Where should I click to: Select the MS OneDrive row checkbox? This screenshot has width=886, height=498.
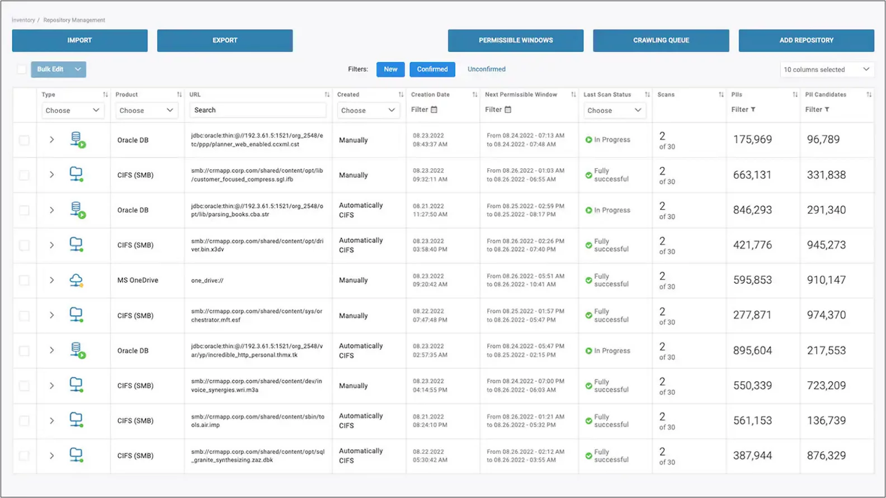tap(24, 280)
